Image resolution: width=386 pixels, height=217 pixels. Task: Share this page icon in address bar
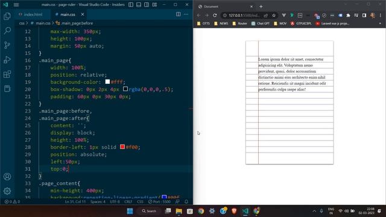tap(266, 15)
